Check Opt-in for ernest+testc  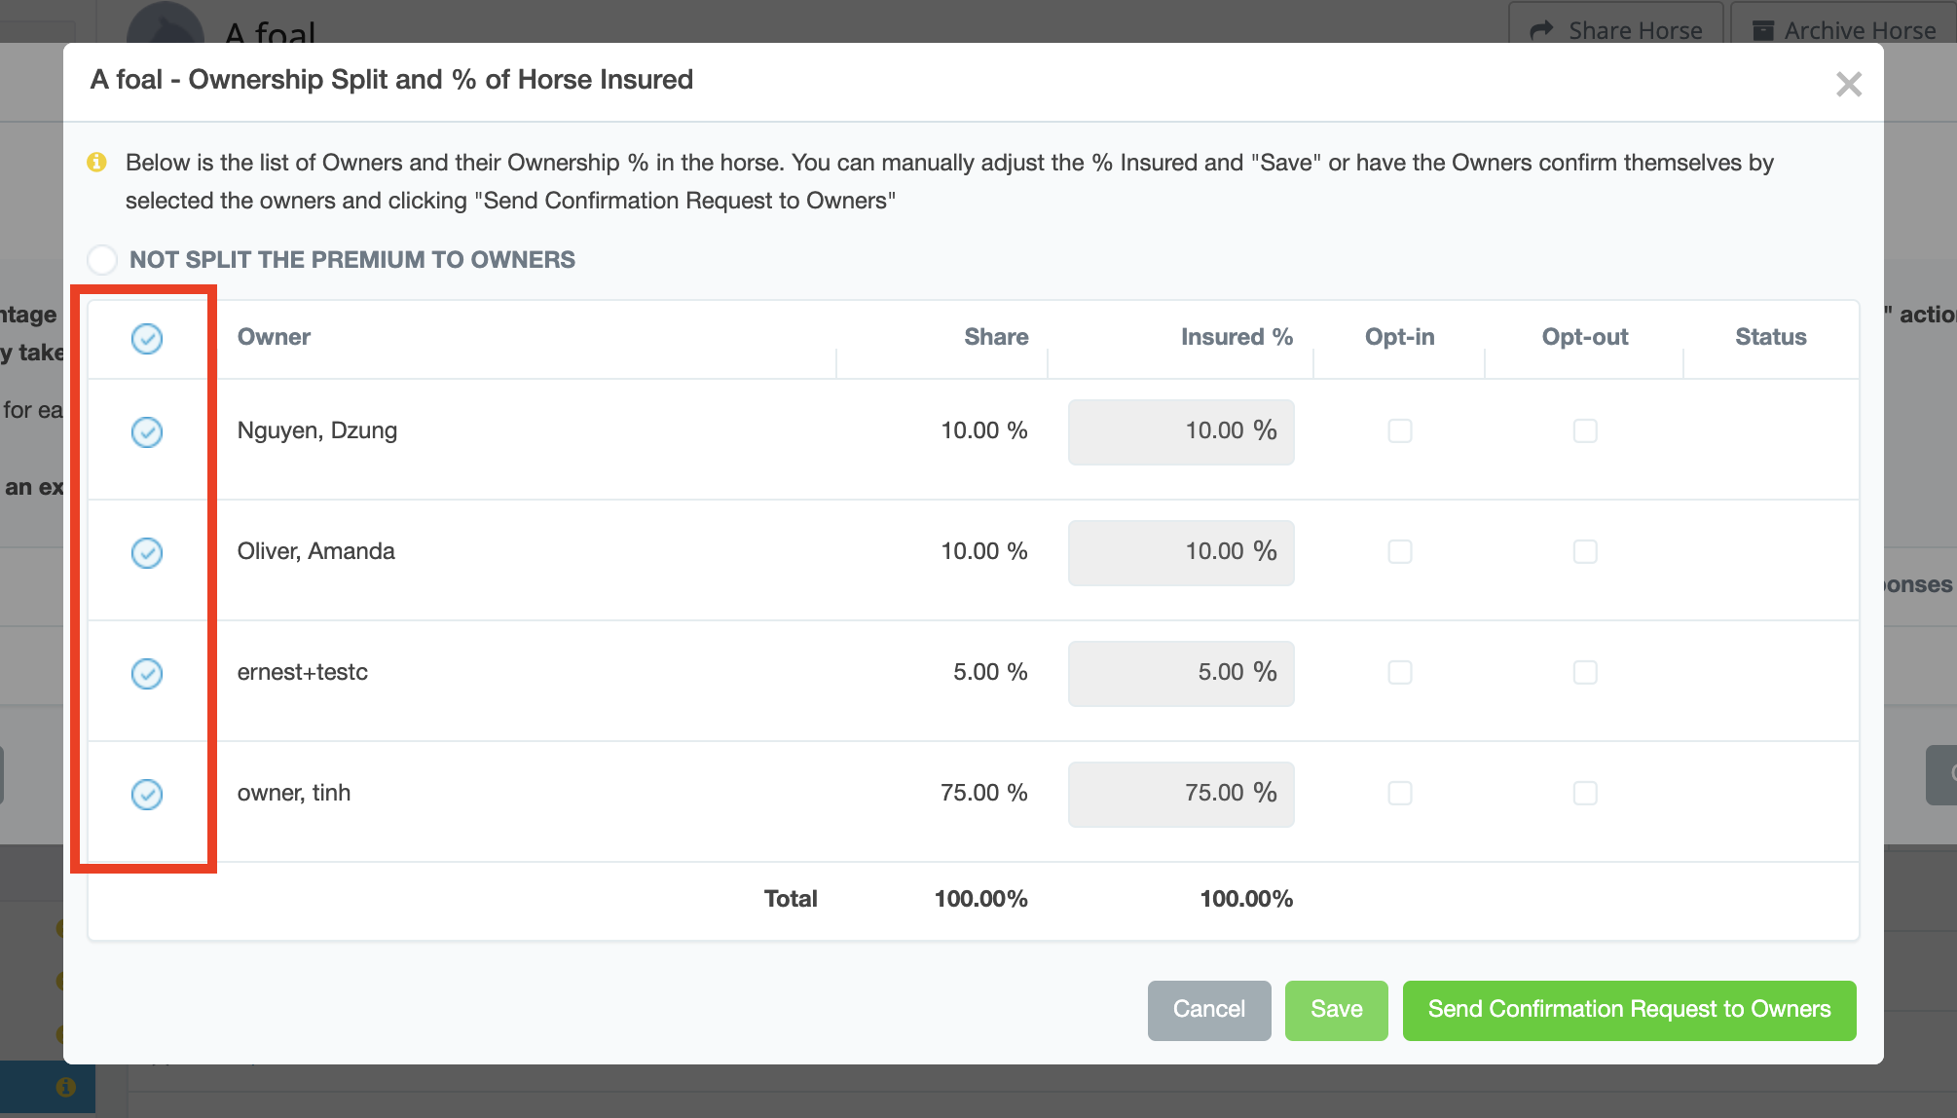1400,673
